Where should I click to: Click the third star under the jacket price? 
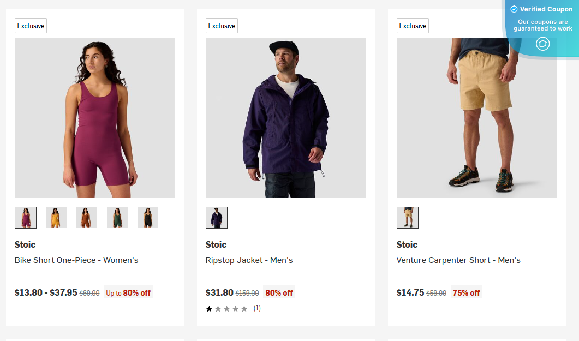226,308
